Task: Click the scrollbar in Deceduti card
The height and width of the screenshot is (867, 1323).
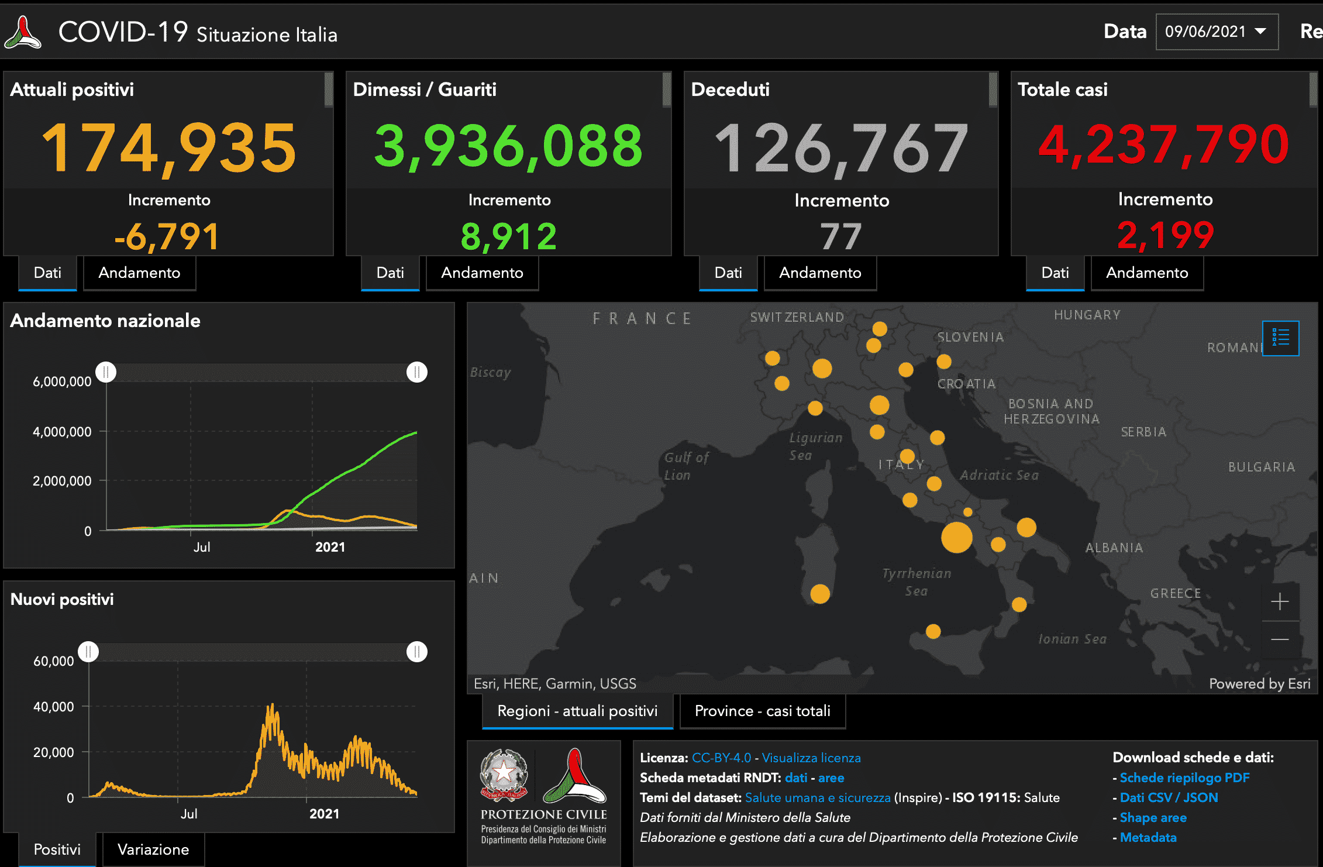Action: pos(993,90)
